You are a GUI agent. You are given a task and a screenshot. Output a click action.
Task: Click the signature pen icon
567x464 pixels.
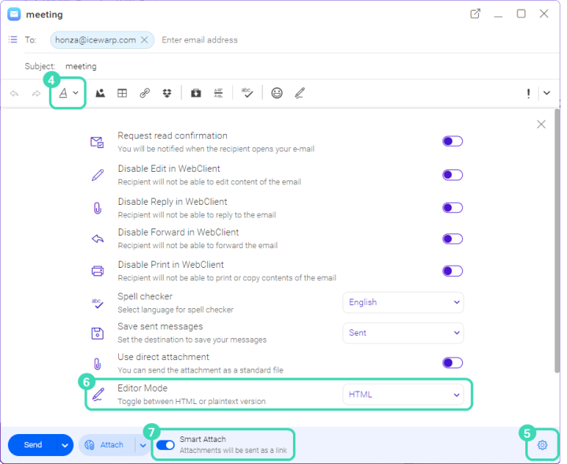299,93
